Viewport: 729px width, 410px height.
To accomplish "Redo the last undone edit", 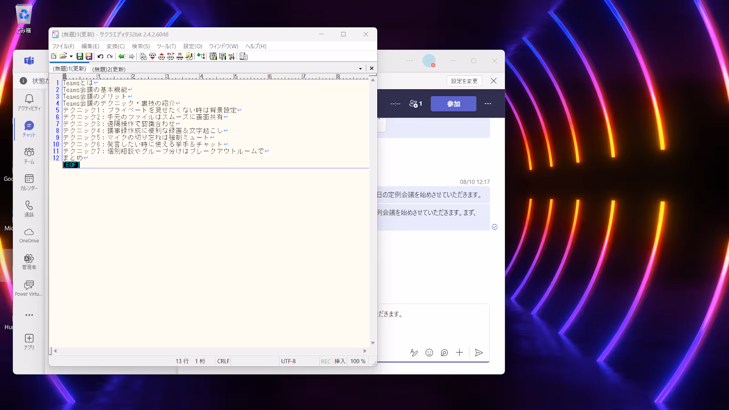I will 109,56.
